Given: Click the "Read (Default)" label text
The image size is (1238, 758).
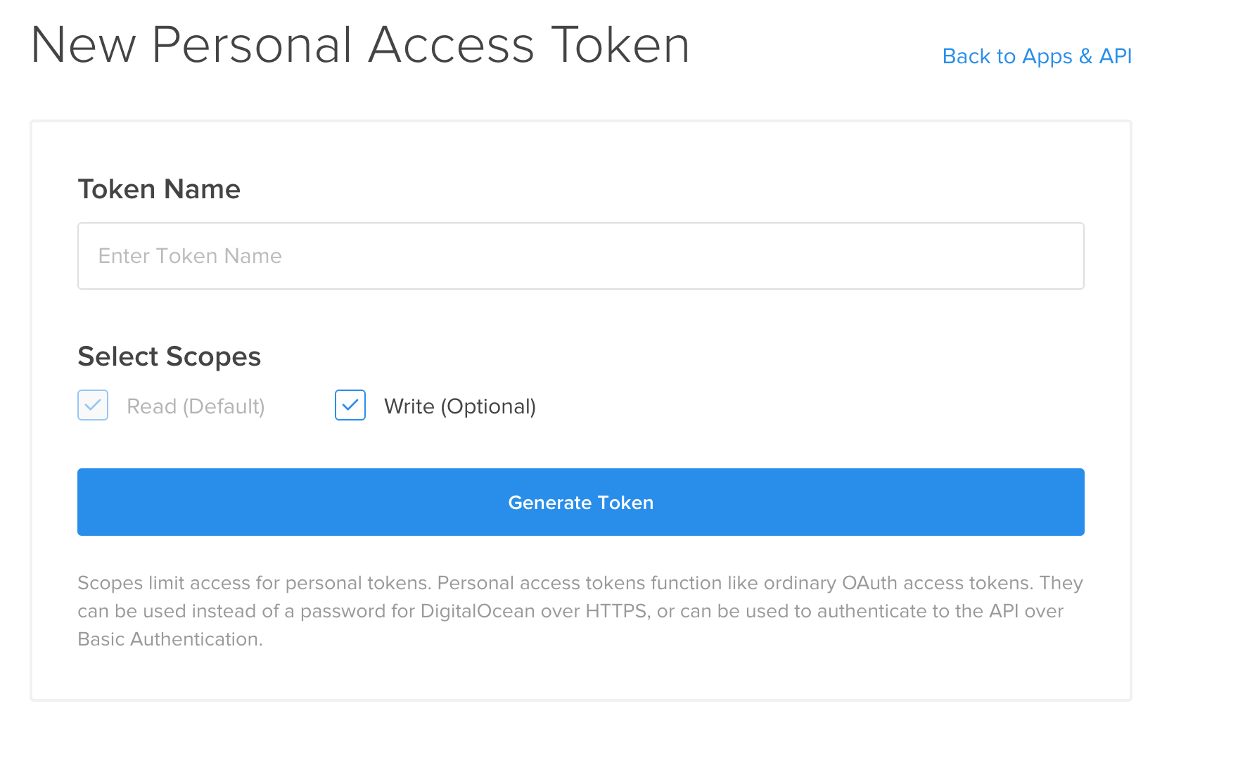Looking at the screenshot, I should 196,406.
